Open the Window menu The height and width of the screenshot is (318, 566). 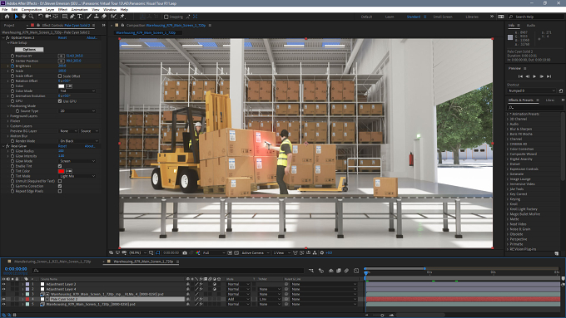(110, 10)
